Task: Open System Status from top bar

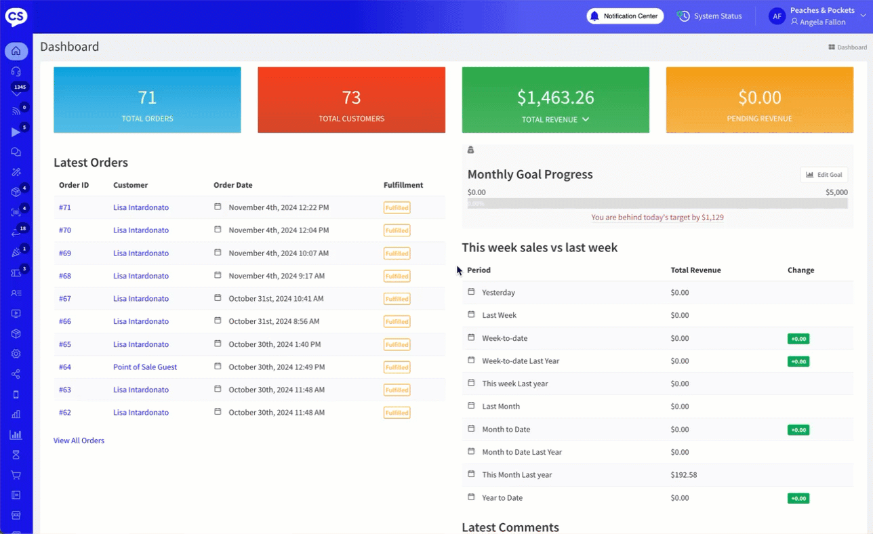Action: tap(710, 16)
